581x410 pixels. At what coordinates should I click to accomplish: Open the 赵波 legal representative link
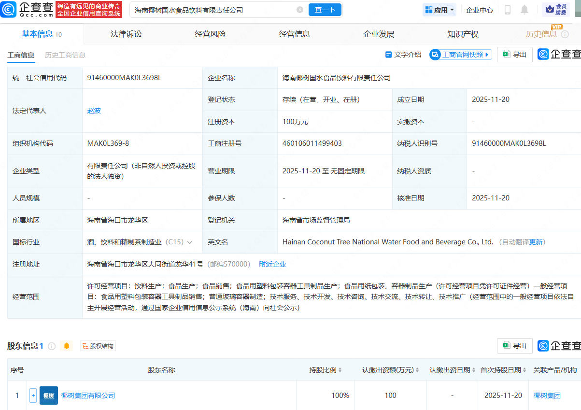point(93,110)
